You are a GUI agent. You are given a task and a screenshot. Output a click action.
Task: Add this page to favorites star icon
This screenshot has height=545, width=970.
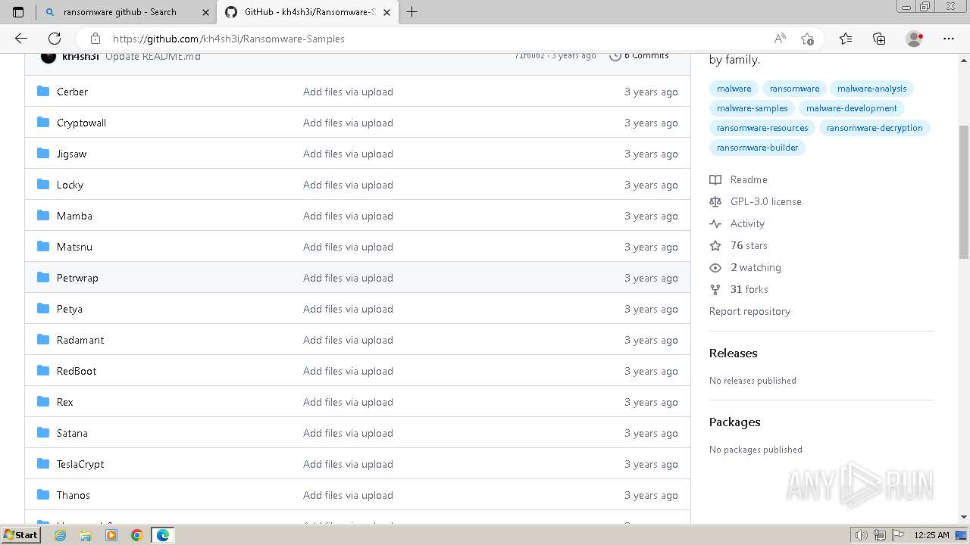pyautogui.click(x=807, y=39)
